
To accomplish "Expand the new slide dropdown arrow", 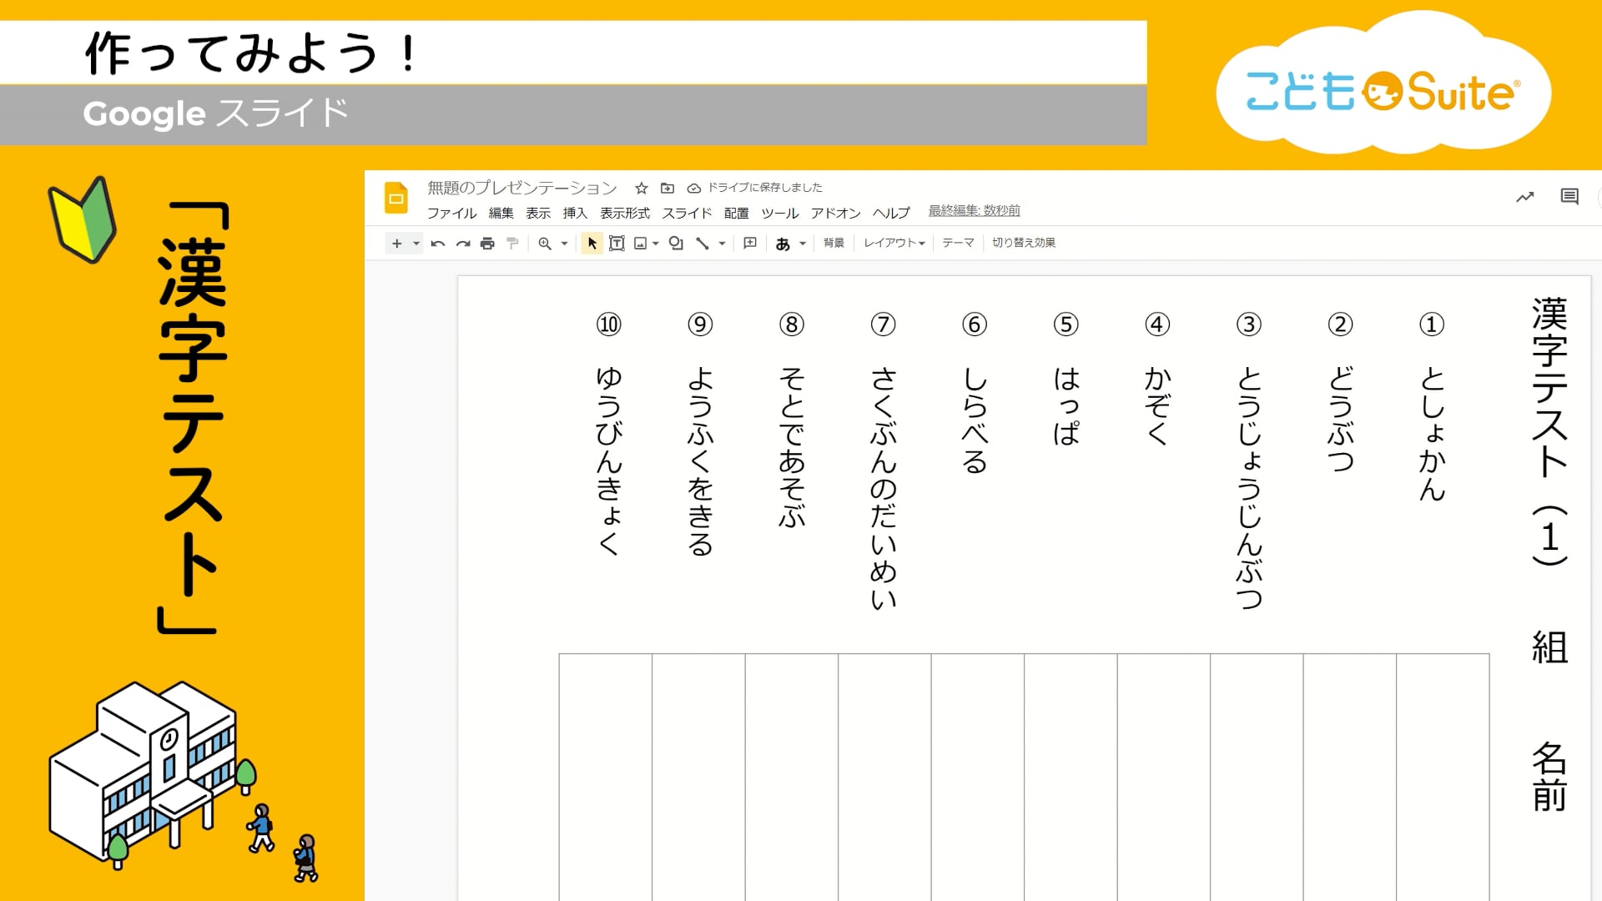I will coord(416,244).
